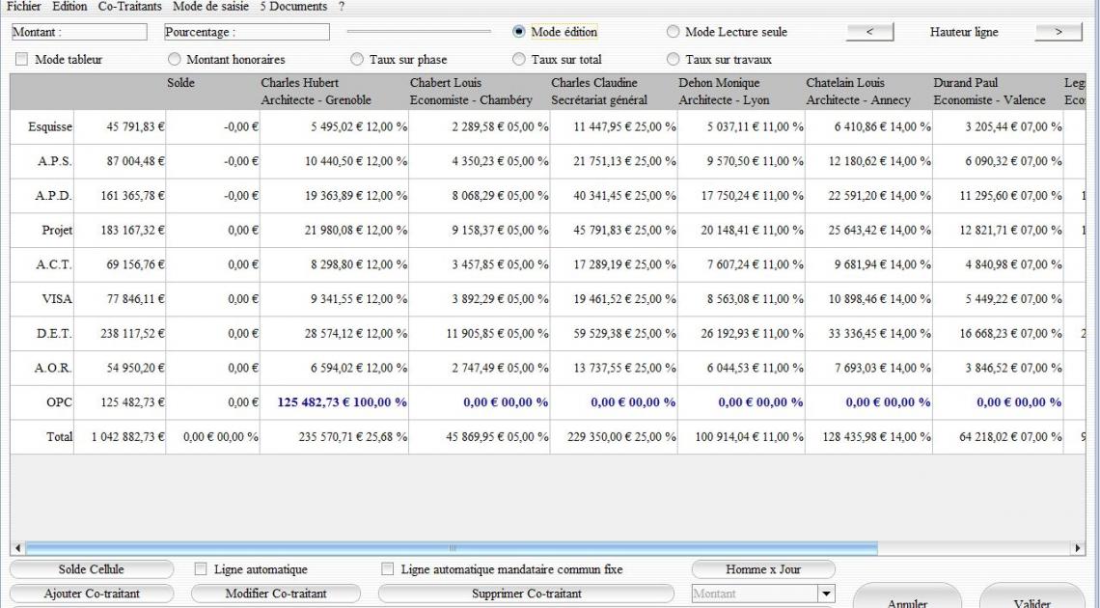The height and width of the screenshot is (608, 1100).
Task: Click the Homme x Jour button
Action: [763, 569]
